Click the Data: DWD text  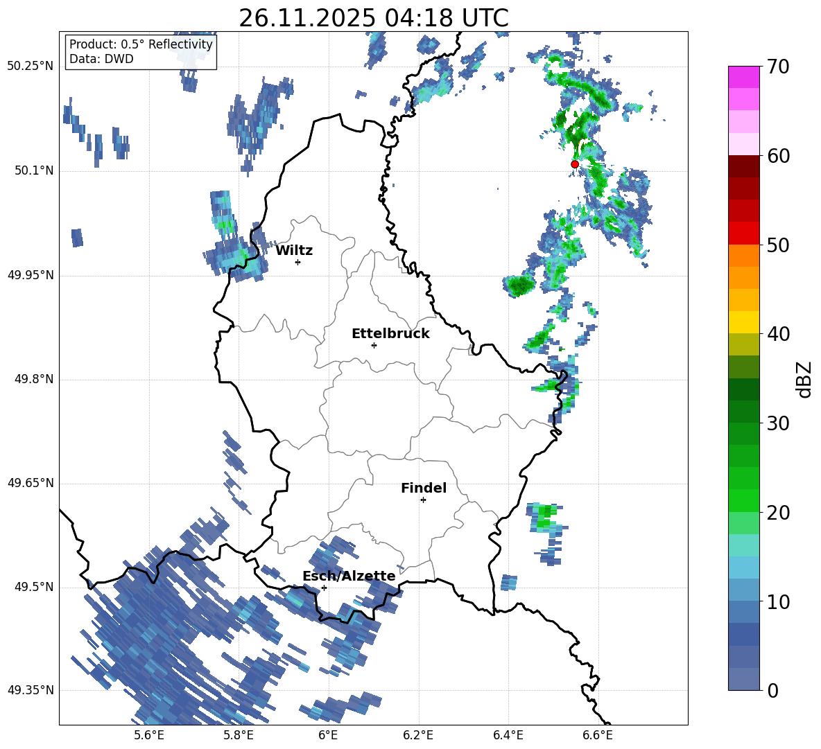coord(101,59)
